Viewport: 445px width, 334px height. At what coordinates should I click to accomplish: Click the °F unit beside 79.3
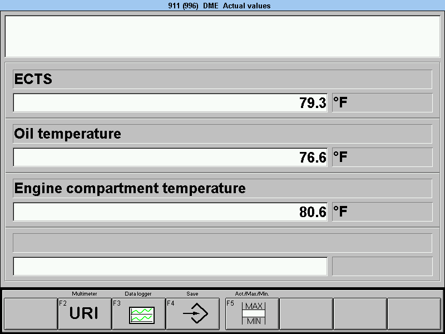382,102
